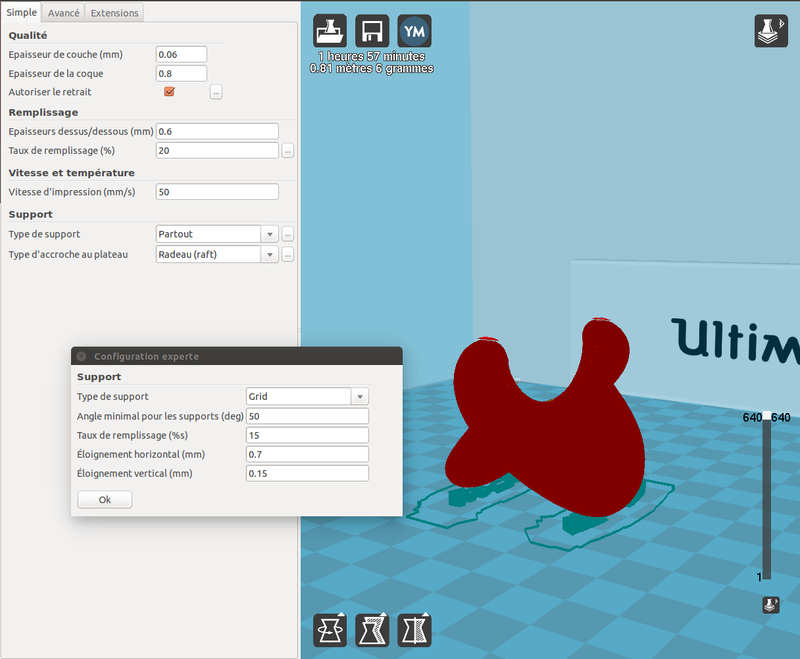The image size is (800, 659).
Task: Switch to the Avancé tab
Action: click(64, 13)
